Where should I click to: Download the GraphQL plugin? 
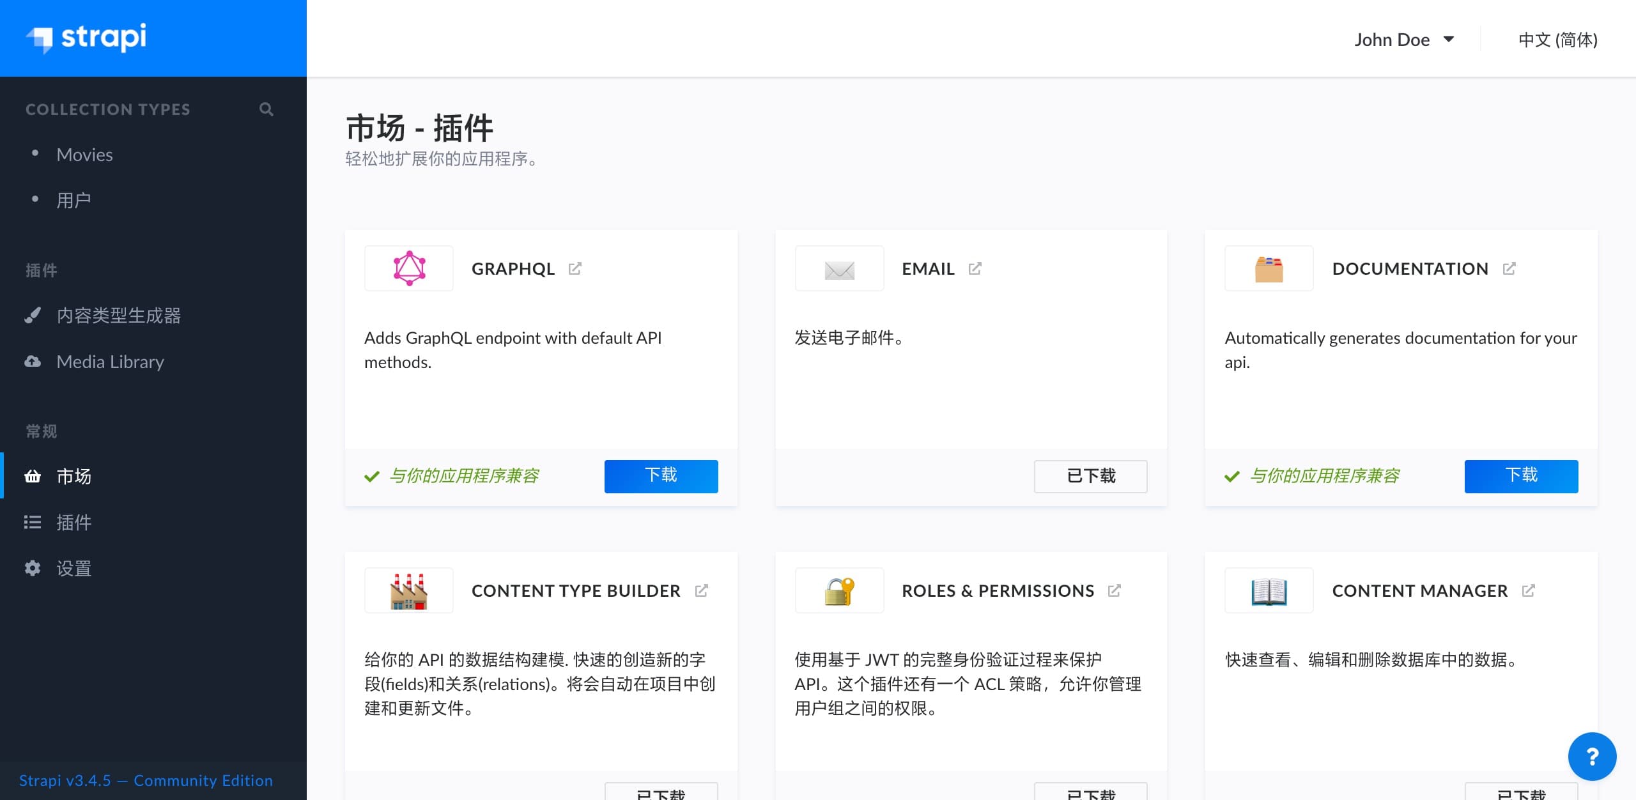(x=661, y=476)
